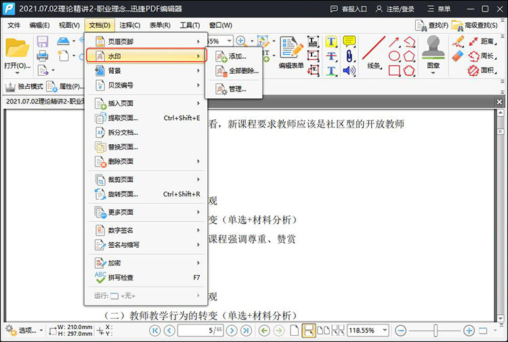Click the yellow sticky note comment icon
This screenshot has width=508, height=342.
350,41
